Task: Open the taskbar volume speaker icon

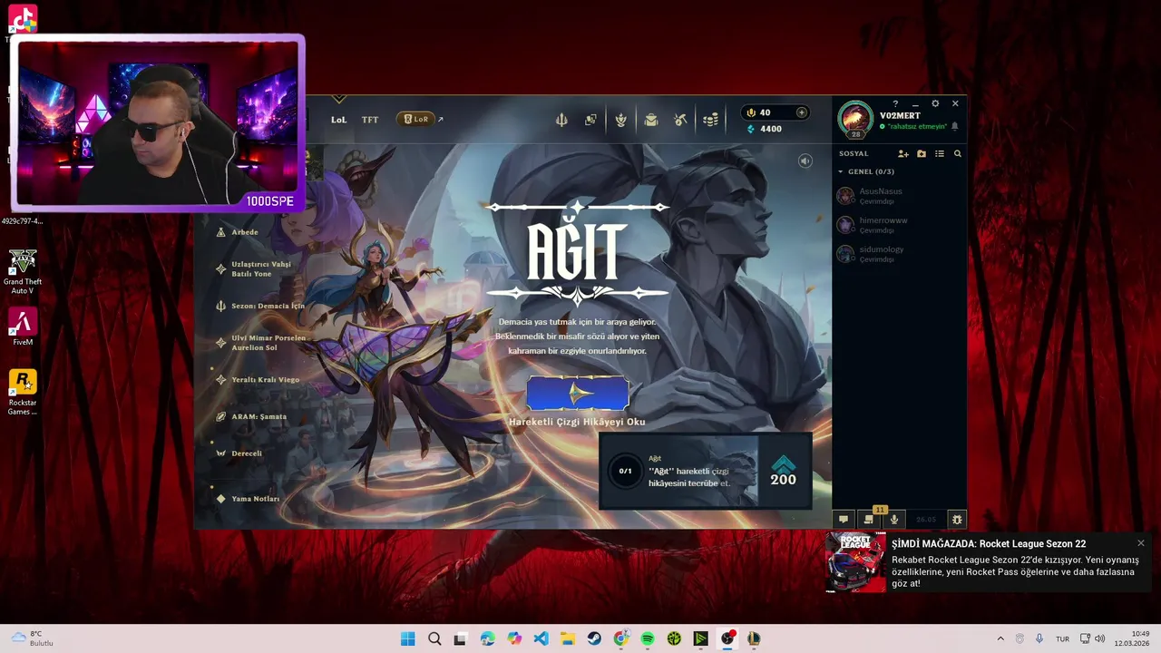Action: (x=1099, y=638)
